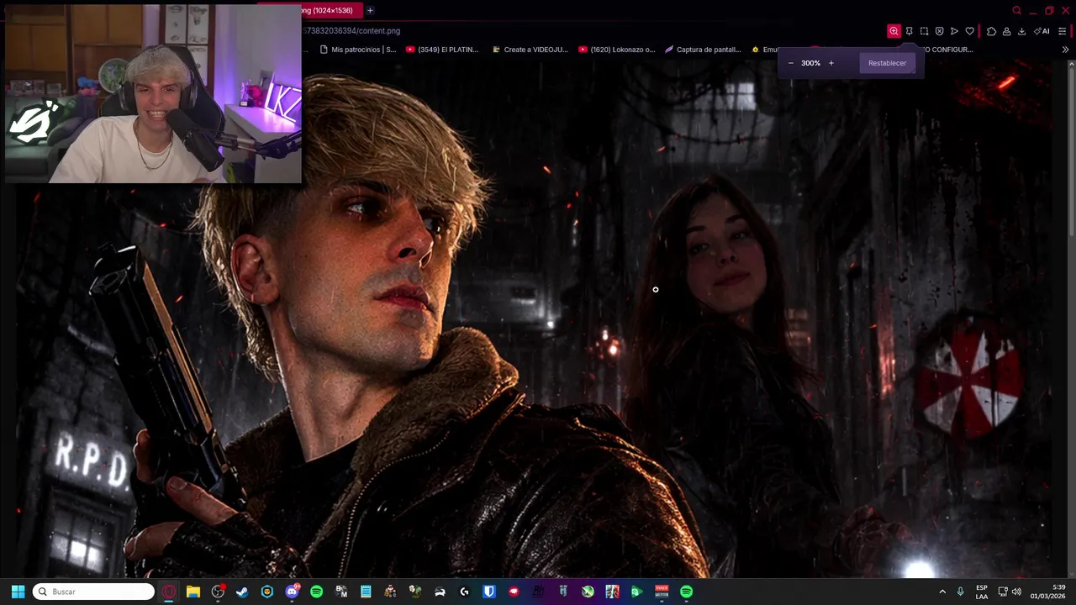Click the ESP LAA language indicator

[982, 592]
